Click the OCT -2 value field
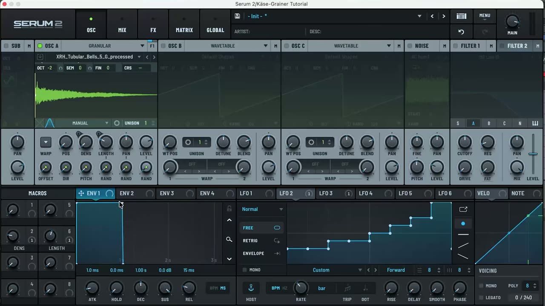 click(x=50, y=68)
